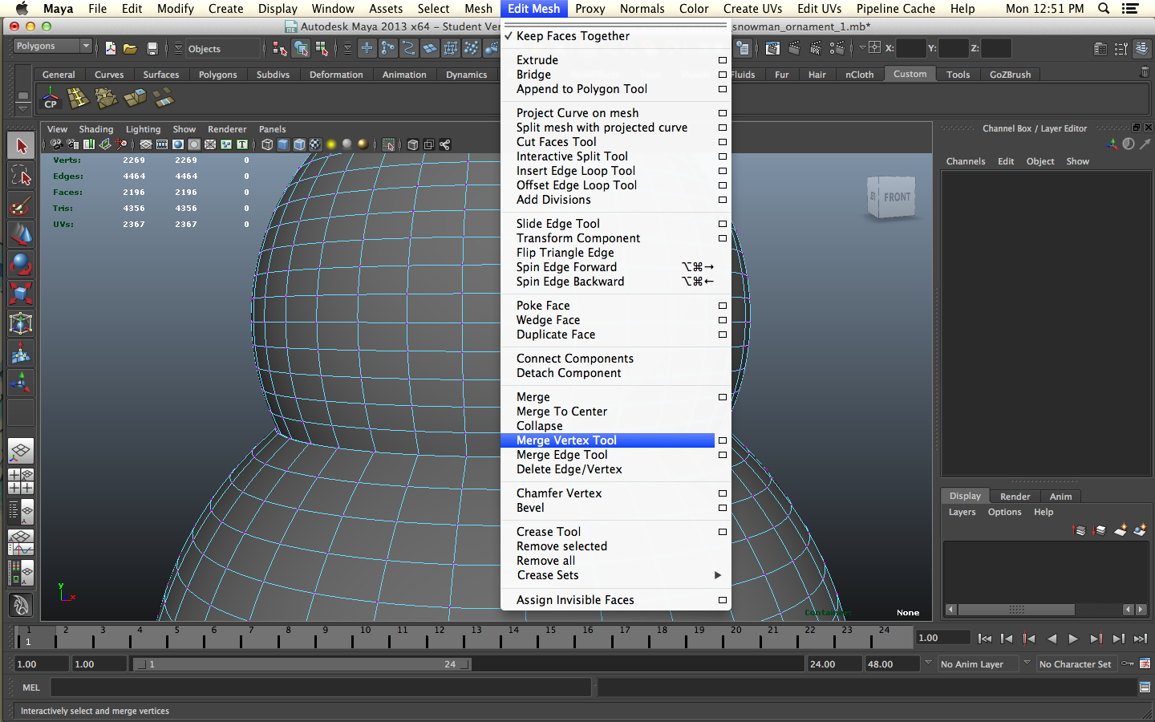
Task: Toggle select by object type mode
Action: (x=301, y=49)
